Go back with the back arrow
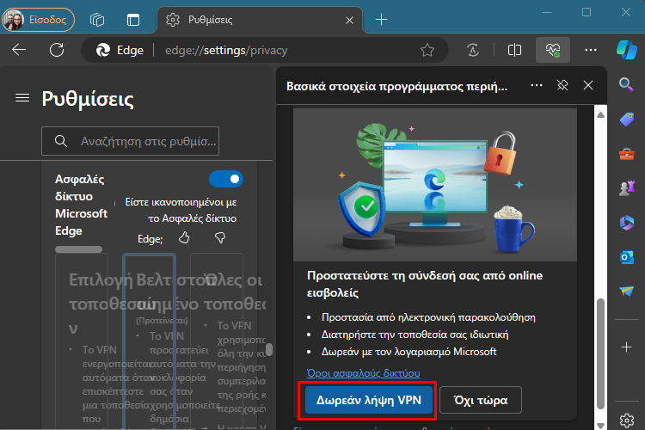The height and width of the screenshot is (430, 645). tap(19, 50)
